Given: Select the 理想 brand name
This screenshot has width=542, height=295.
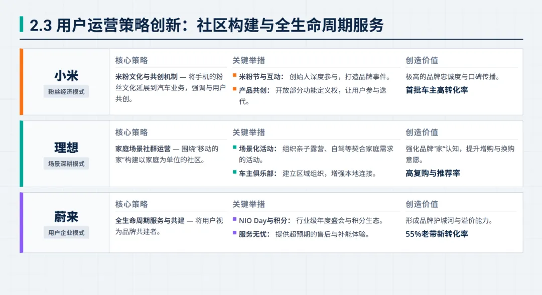Looking at the screenshot, I should click(x=66, y=147).
